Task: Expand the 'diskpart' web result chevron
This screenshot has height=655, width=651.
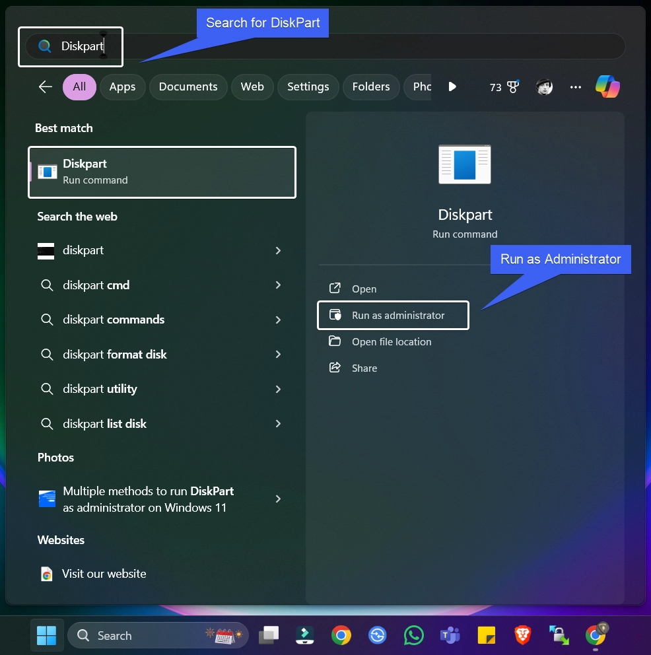Action: pyautogui.click(x=278, y=251)
